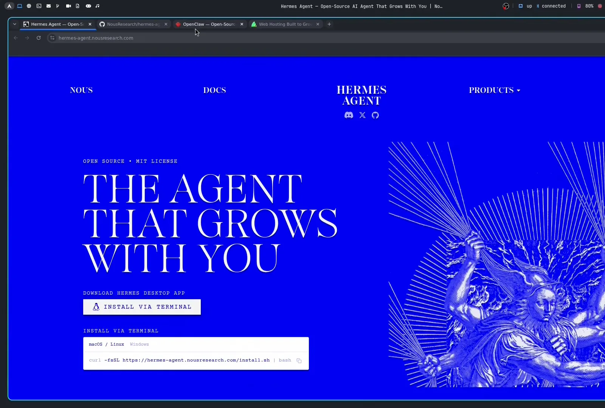605x408 pixels.
Task: Close the OpenClaw tab
Action: point(242,24)
